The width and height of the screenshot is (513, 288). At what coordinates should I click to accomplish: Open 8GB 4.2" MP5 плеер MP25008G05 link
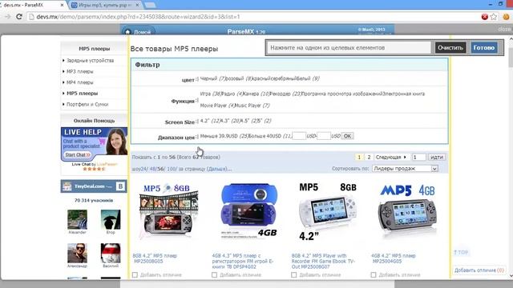click(155, 258)
